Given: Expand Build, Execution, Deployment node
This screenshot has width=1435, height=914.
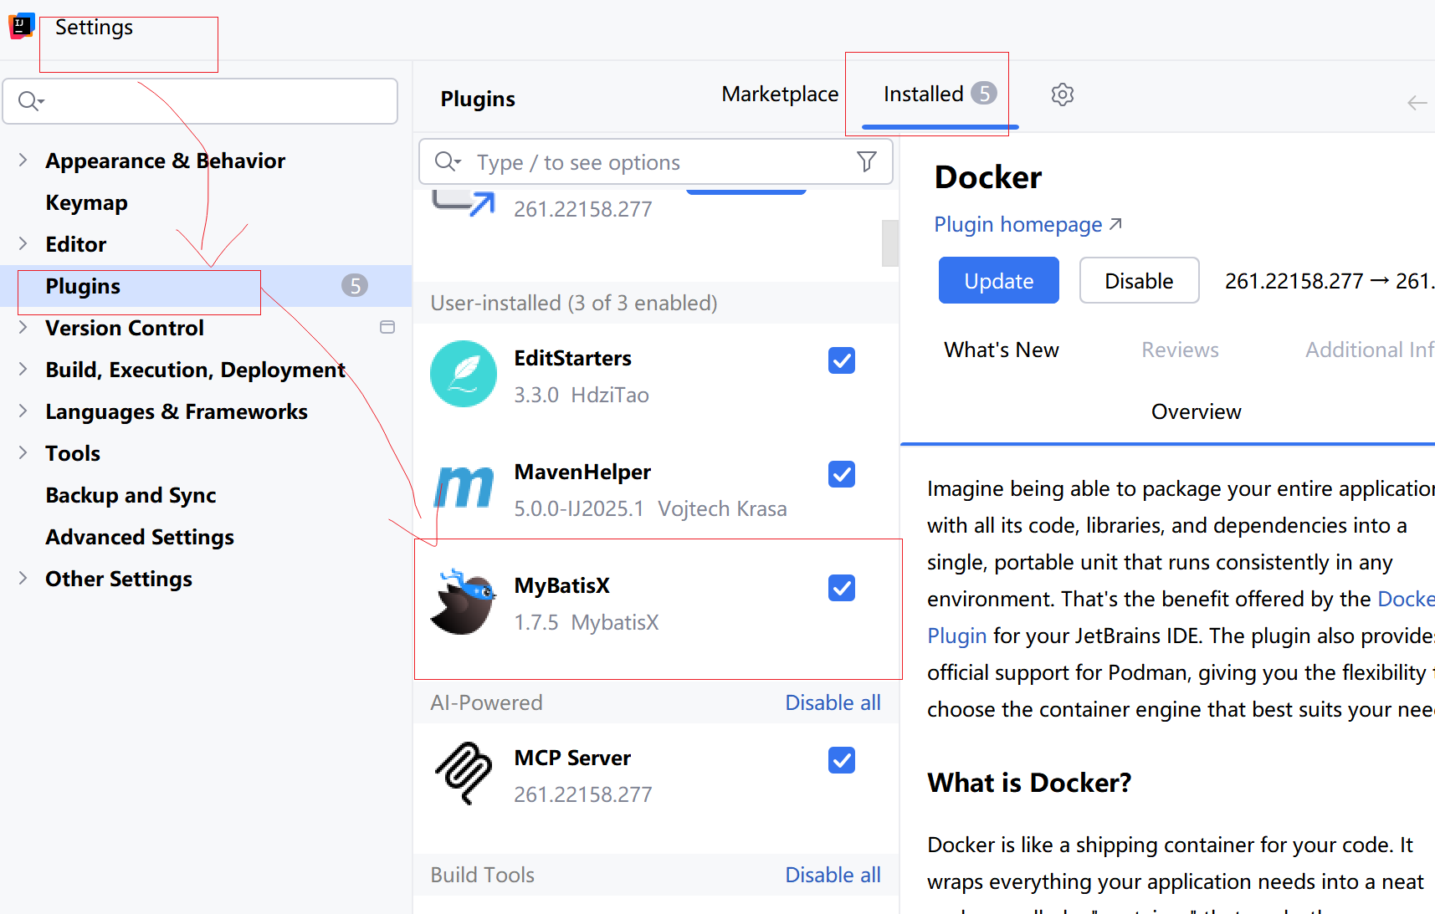Looking at the screenshot, I should point(23,369).
